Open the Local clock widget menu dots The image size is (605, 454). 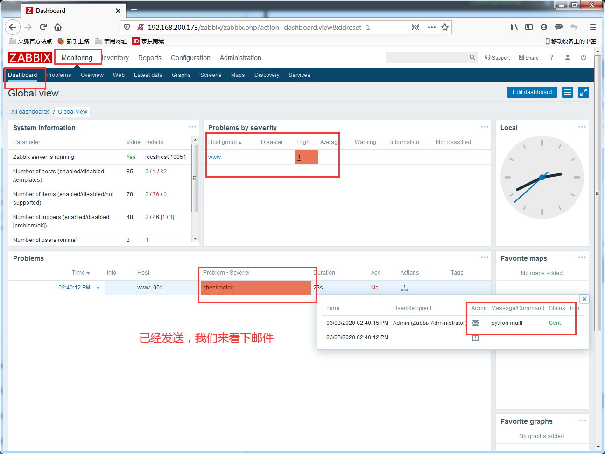click(x=582, y=127)
